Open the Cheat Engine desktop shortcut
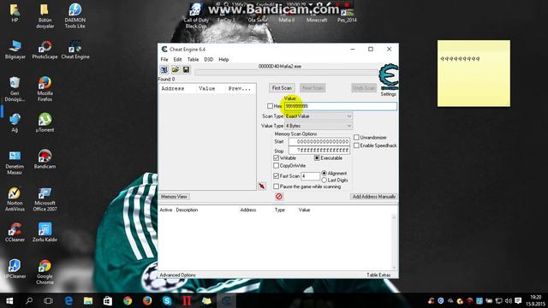 74,50
